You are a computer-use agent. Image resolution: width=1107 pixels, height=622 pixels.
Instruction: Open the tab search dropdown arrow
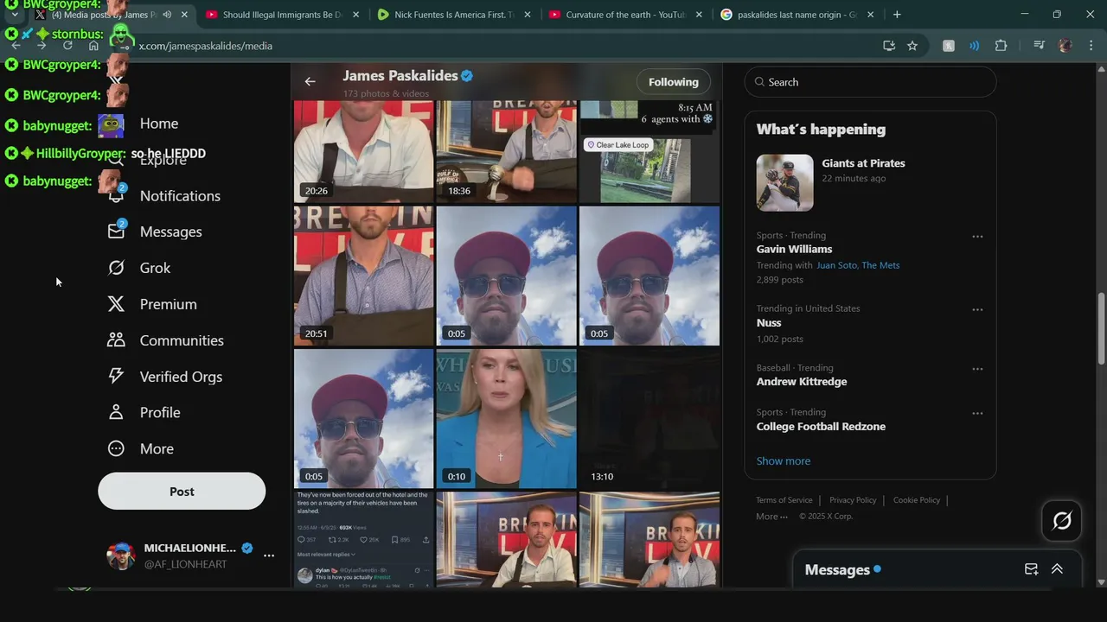(15, 15)
